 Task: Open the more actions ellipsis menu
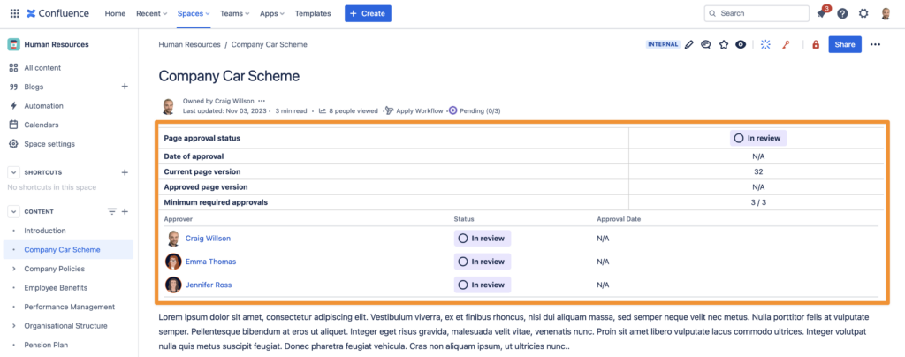point(875,44)
